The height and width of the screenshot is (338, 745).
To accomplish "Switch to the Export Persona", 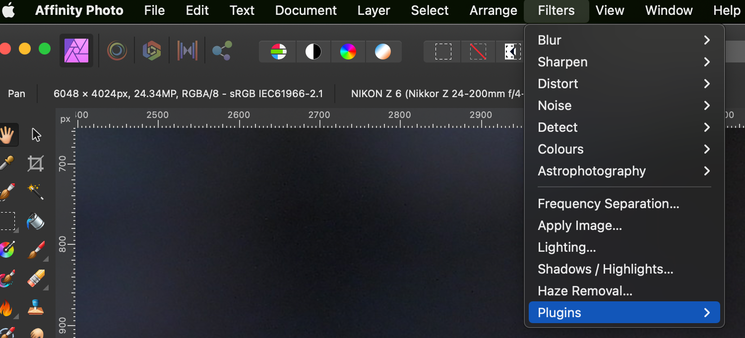I will (x=222, y=51).
